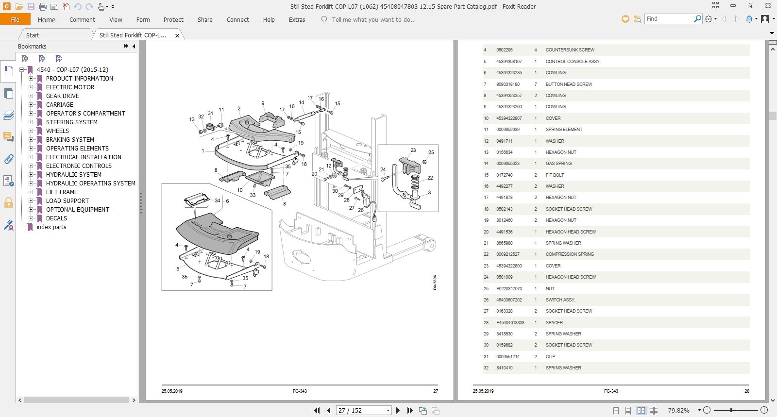Select the index parts bookmark

click(51, 227)
